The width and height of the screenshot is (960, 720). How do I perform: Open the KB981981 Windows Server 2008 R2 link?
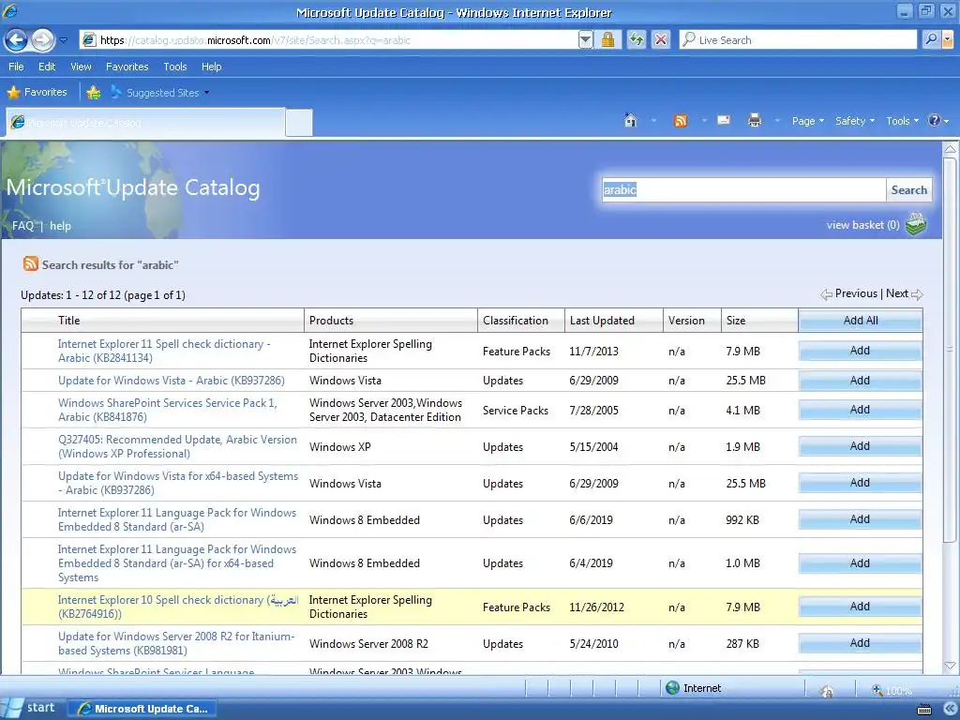tap(176, 643)
